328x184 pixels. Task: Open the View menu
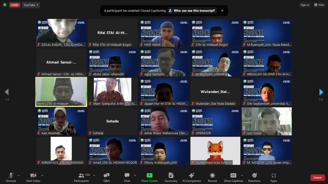[x=319, y=5]
